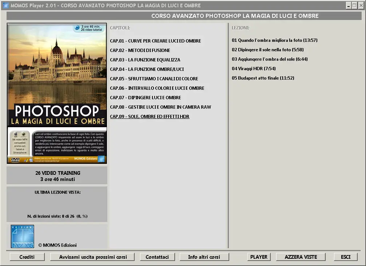
Task: Open CAP.03 La funzione Equalizza
Action: [x=145, y=60]
